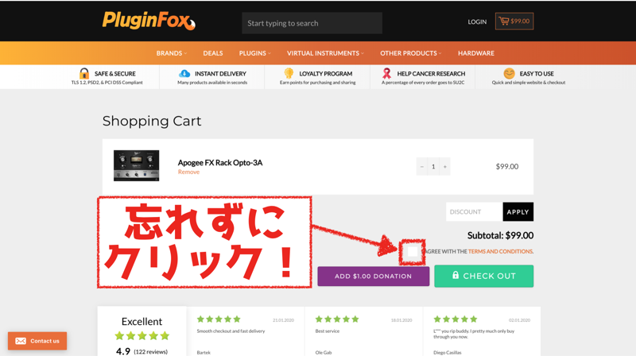
Task: Click the Excellent rating stars
Action: point(142,335)
